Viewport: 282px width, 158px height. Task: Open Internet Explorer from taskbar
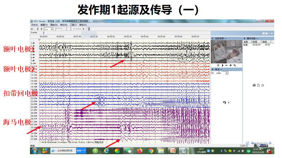106,151
